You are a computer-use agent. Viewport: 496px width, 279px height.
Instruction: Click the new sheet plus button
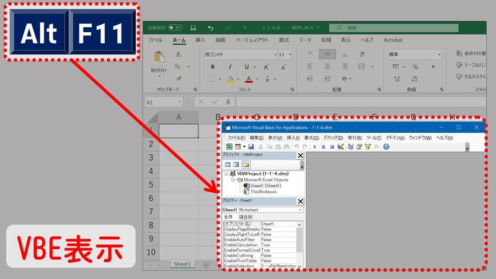tap(206, 265)
